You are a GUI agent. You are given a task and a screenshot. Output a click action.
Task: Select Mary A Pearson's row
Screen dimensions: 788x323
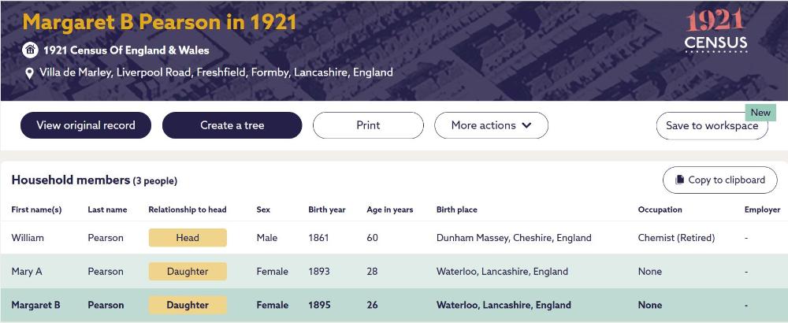pos(394,272)
